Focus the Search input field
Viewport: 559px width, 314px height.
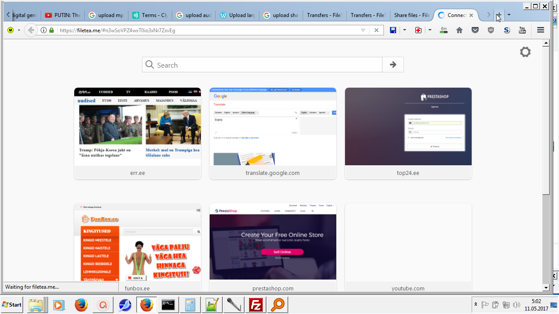click(x=262, y=65)
